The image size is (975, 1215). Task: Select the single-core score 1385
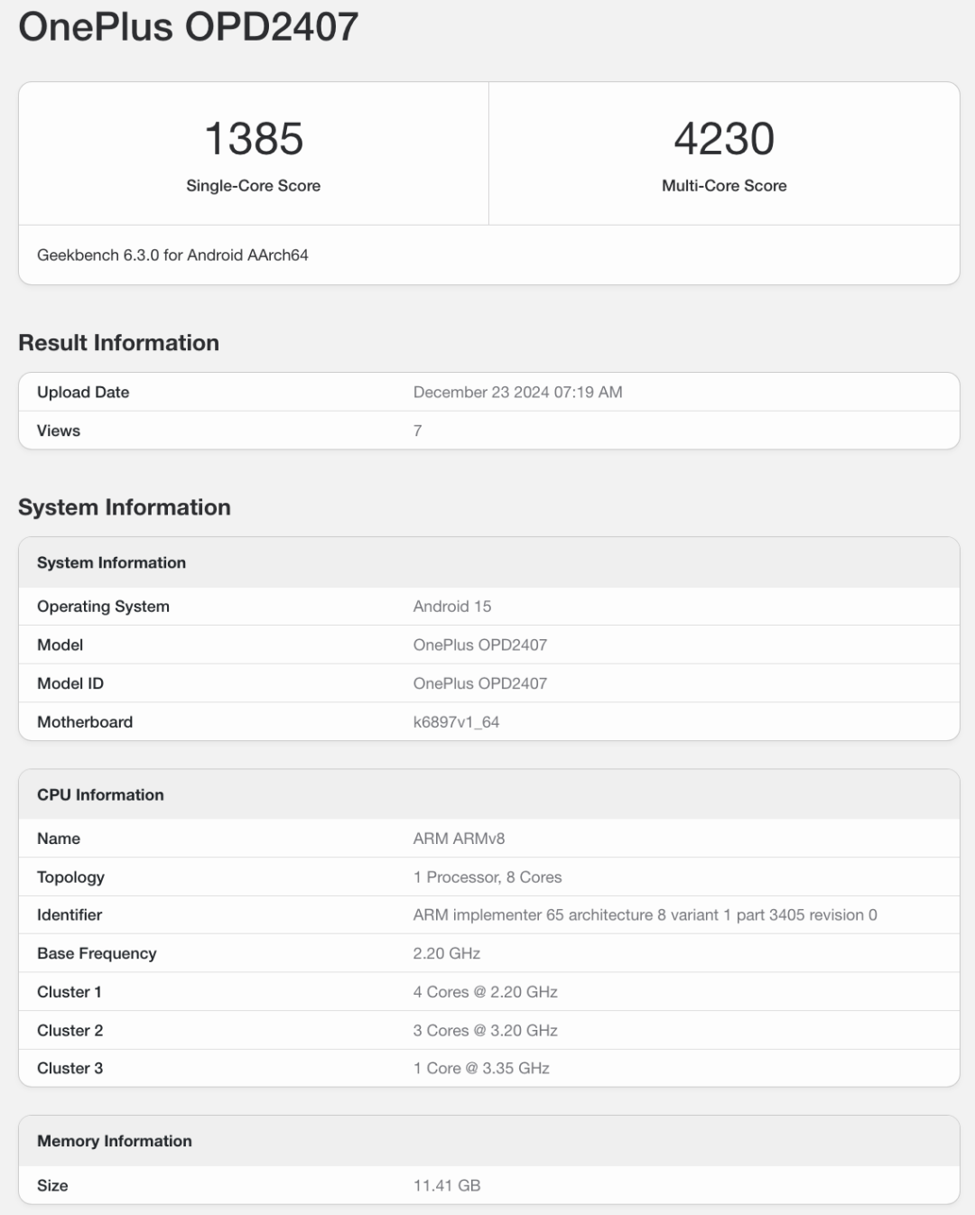254,139
